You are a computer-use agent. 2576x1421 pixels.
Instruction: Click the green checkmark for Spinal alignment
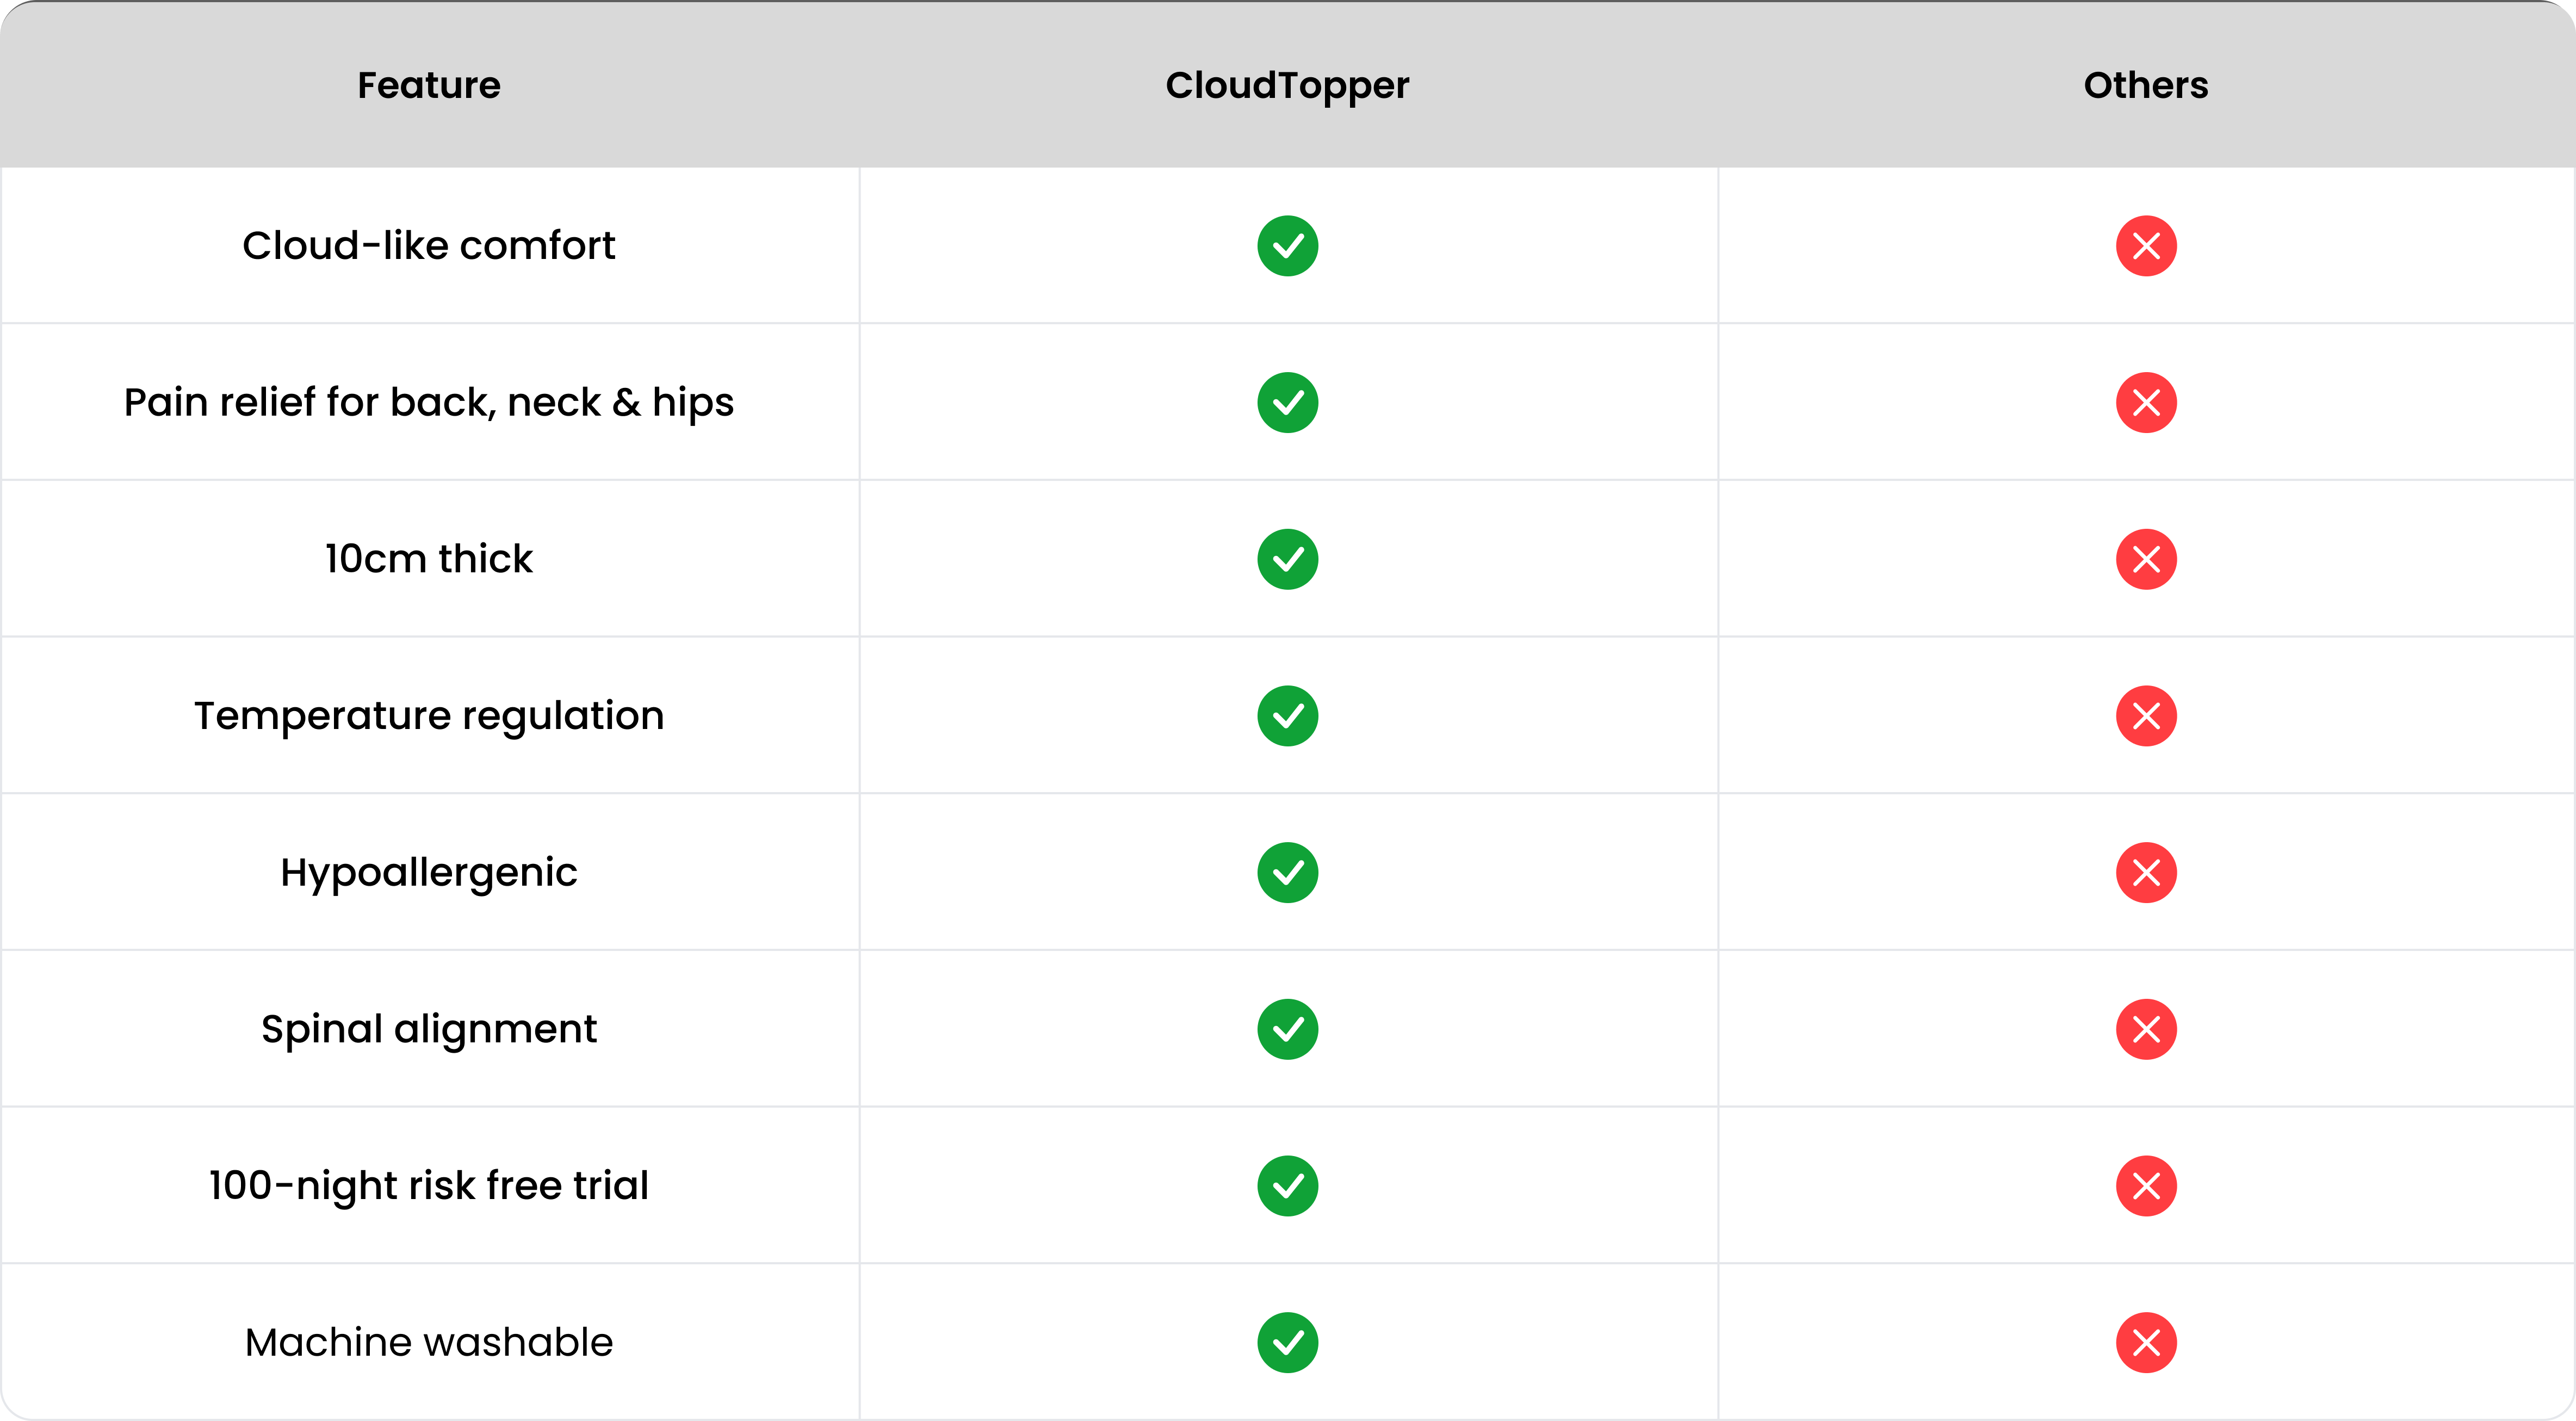click(x=1287, y=1029)
